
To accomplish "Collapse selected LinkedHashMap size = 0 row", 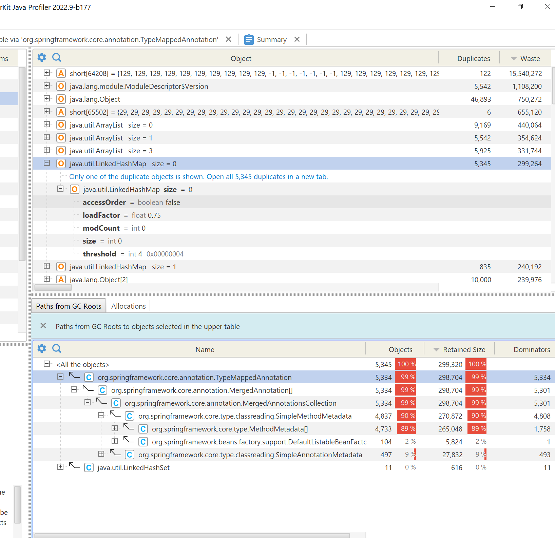I will click(x=47, y=163).
